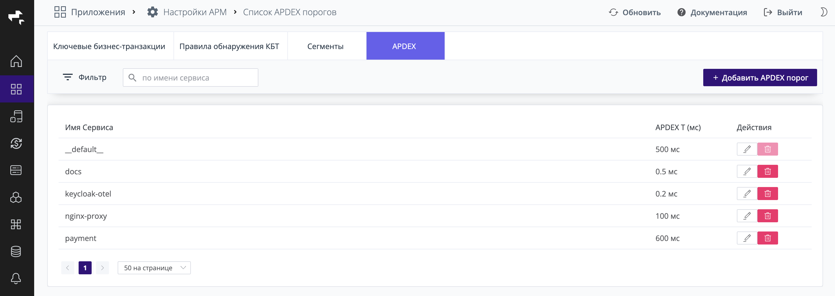Click the previous page chevron in pagination
This screenshot has width=835, height=296.
click(68, 268)
